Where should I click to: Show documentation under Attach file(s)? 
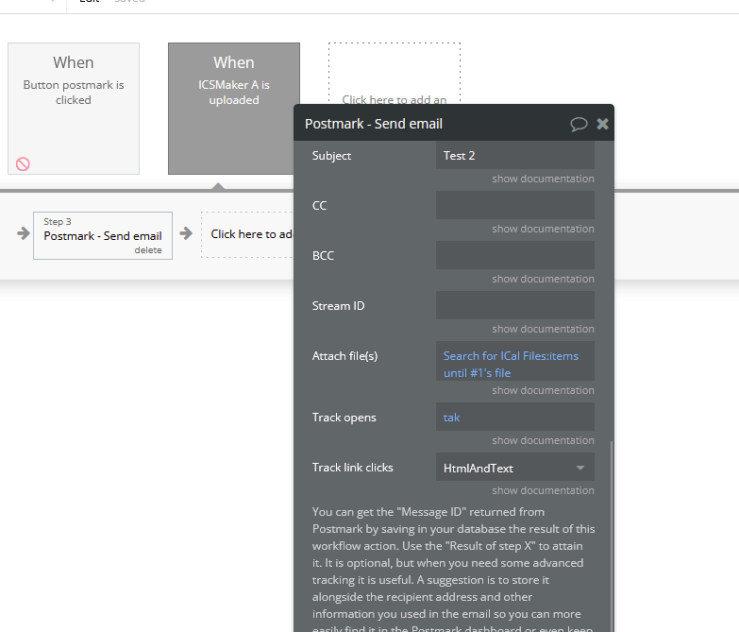coord(543,390)
